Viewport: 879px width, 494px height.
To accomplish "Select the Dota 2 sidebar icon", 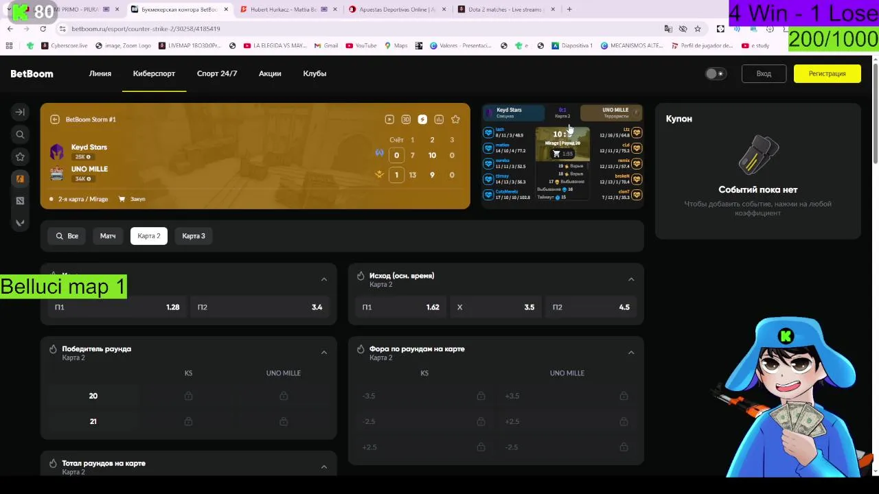I will (x=20, y=200).
